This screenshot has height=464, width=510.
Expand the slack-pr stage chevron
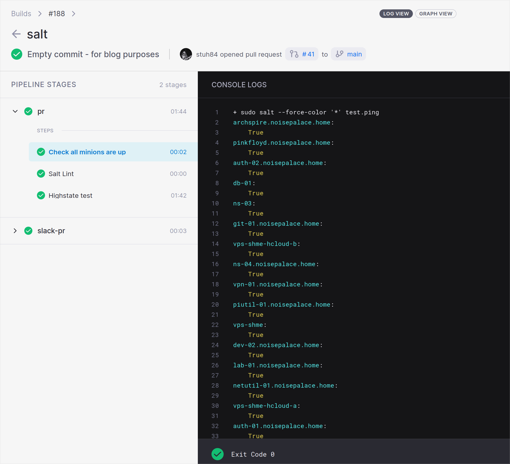click(x=15, y=231)
